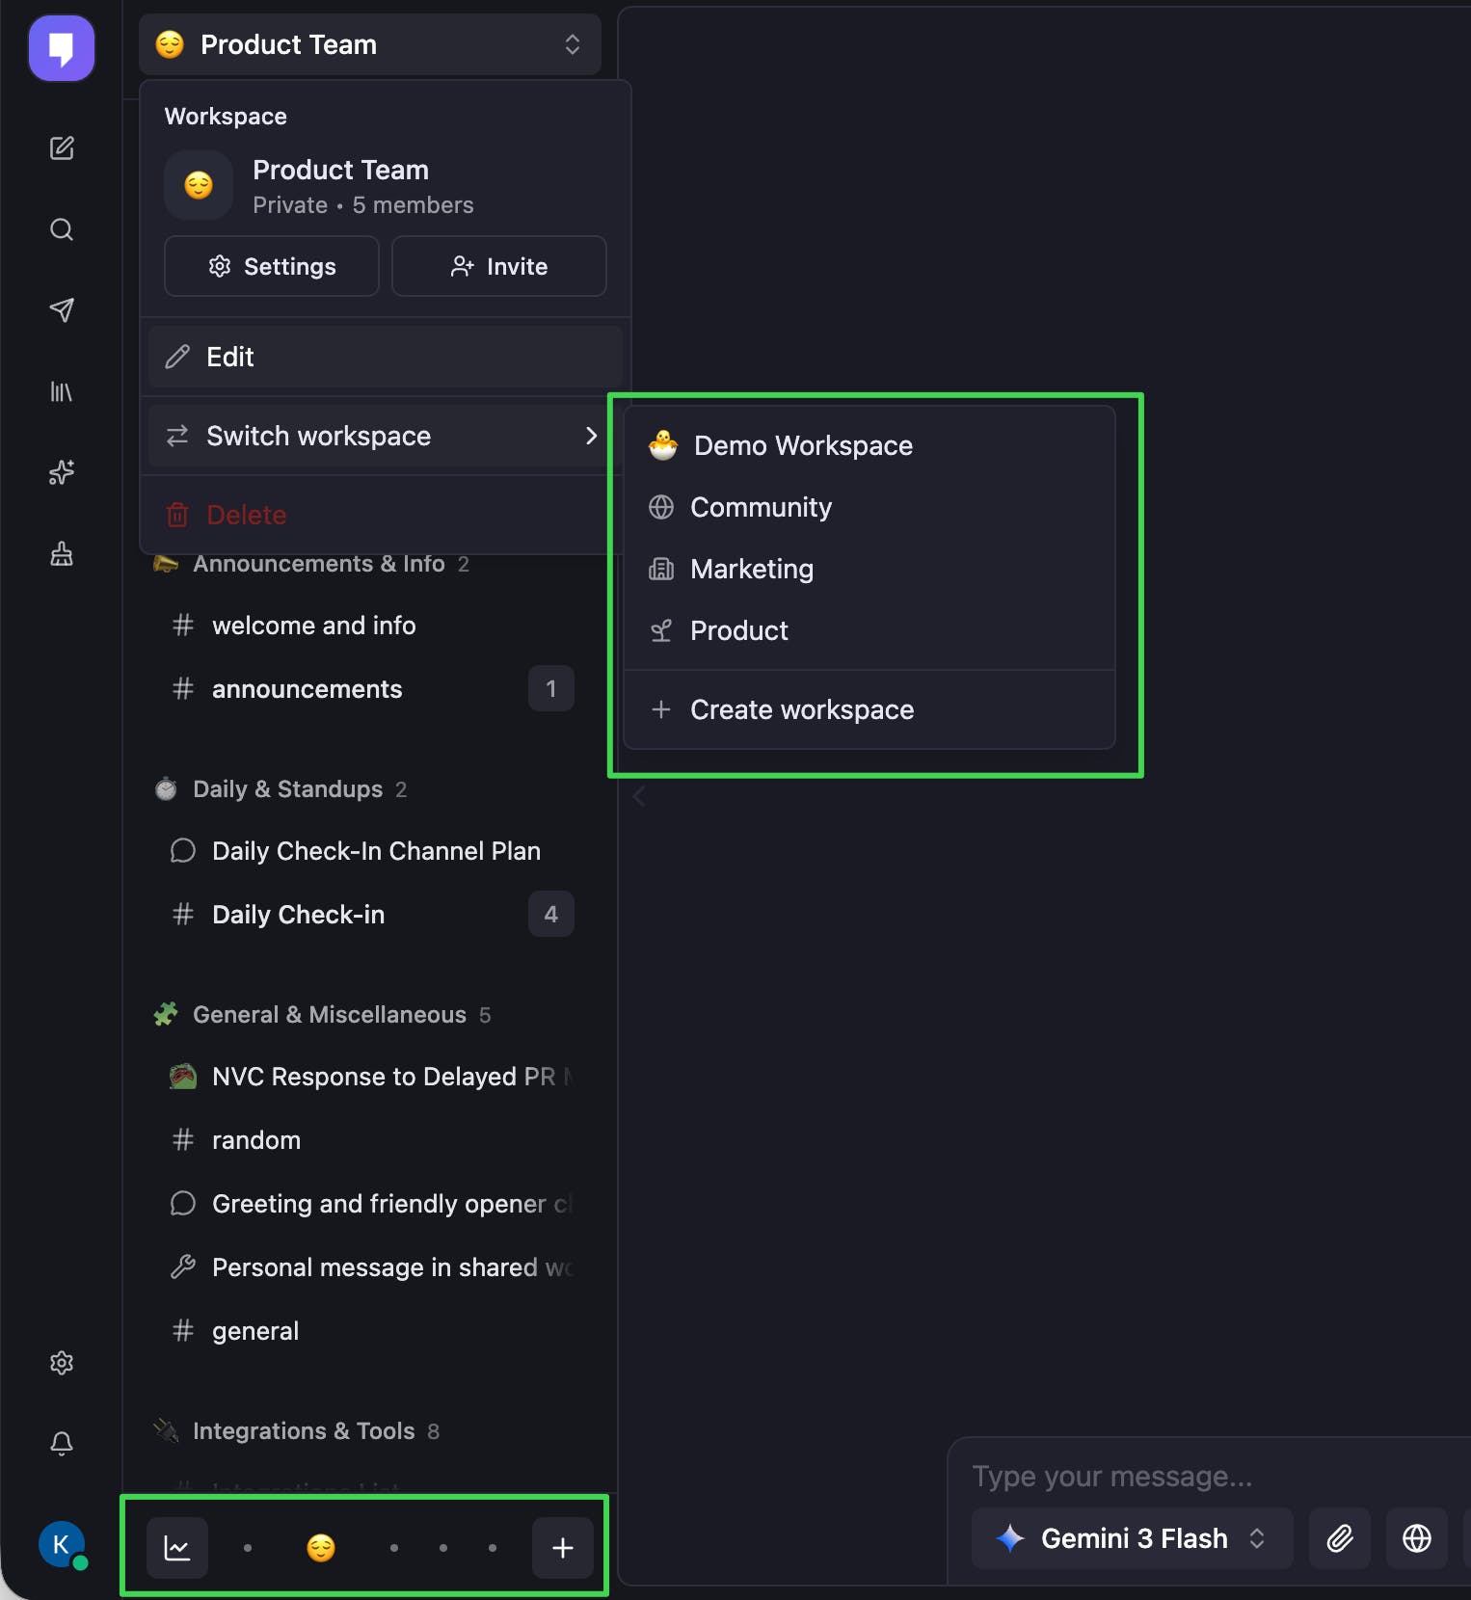
Task: Click the analytics chart icon in bottom bar
Action: (x=177, y=1548)
